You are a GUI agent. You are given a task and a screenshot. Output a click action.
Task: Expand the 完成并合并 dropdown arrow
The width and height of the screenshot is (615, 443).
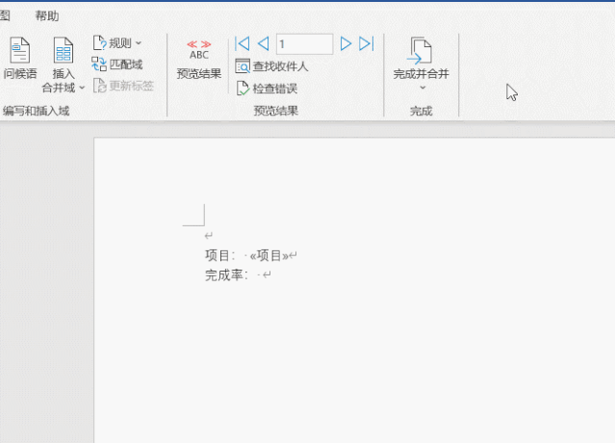422,88
